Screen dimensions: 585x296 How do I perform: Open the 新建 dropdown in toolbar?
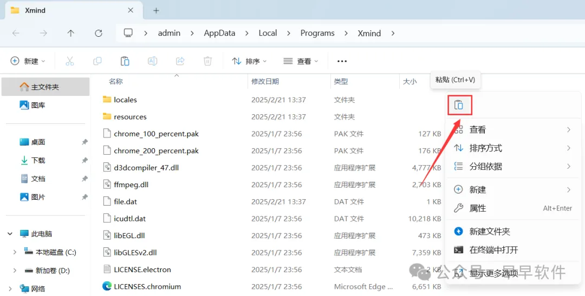28,61
